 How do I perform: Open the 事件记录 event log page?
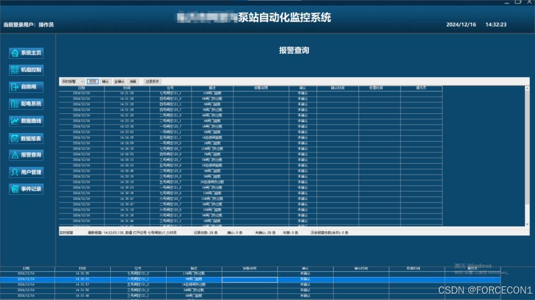26,189
